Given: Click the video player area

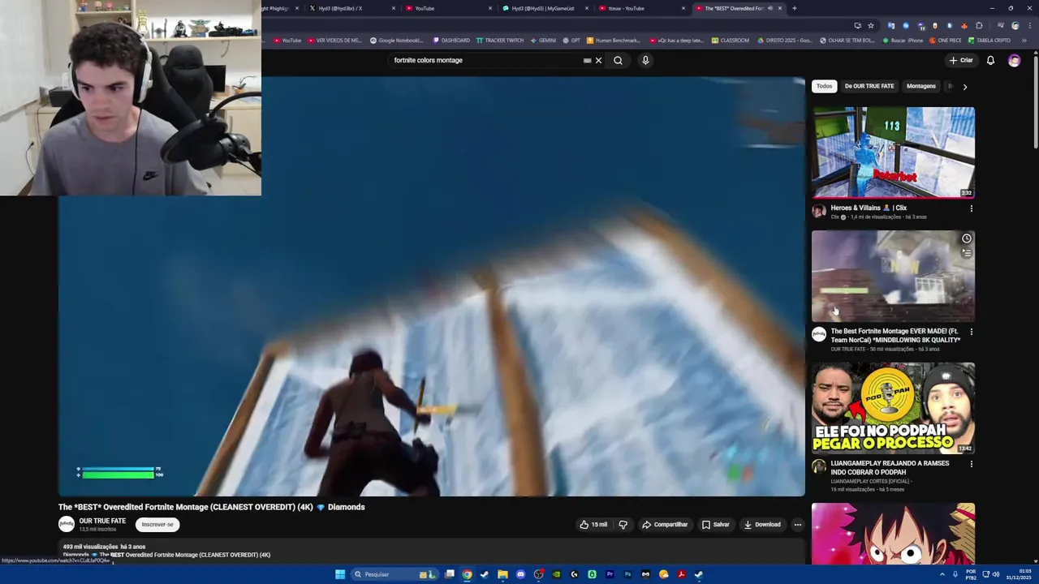Looking at the screenshot, I should (x=431, y=286).
